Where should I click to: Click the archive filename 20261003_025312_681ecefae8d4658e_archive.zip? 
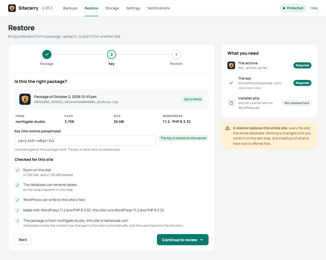[76, 102]
